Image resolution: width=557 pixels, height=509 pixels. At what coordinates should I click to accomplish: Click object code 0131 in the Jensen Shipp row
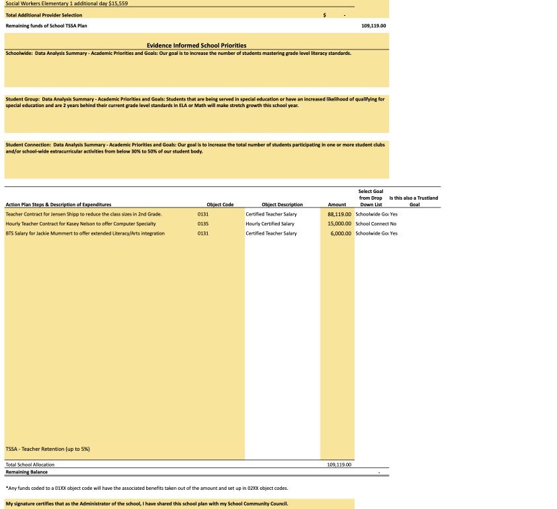click(x=203, y=214)
